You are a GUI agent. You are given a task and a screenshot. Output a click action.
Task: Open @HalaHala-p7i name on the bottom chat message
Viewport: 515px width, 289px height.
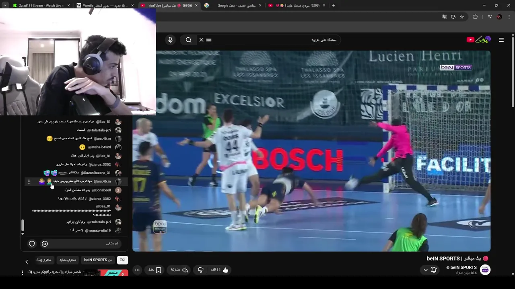[x=99, y=222]
